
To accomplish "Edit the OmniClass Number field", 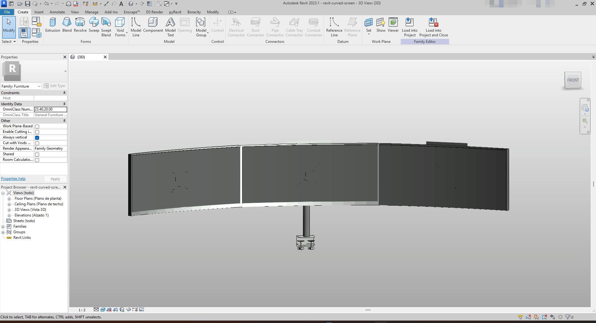I will [x=50, y=109].
